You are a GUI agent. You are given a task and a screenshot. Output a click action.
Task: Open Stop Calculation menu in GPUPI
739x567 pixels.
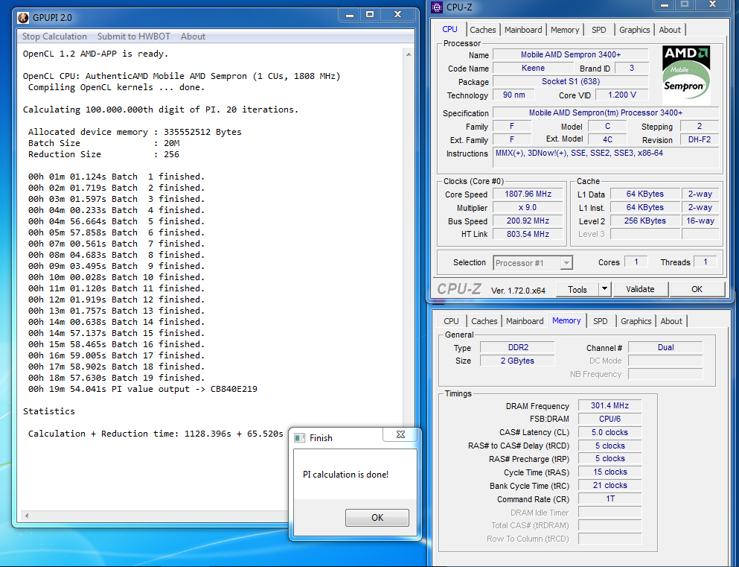(x=54, y=37)
